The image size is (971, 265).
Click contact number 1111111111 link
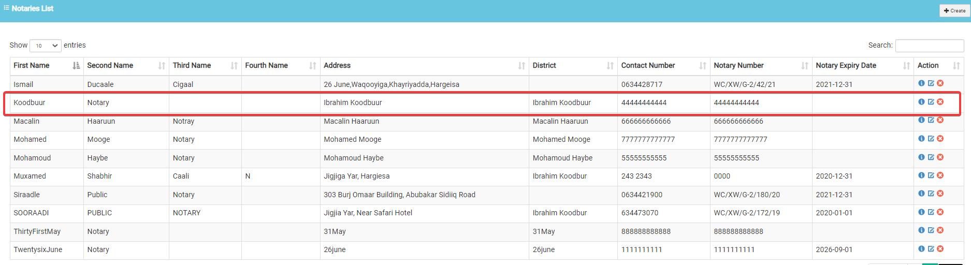(642, 249)
